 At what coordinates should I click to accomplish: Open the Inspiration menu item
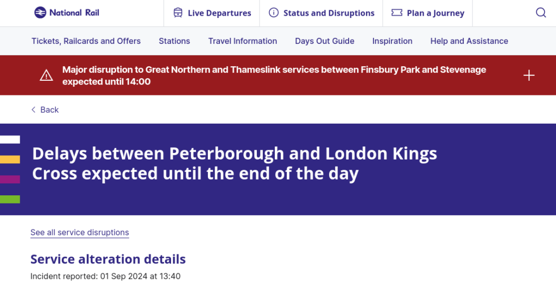(x=392, y=41)
